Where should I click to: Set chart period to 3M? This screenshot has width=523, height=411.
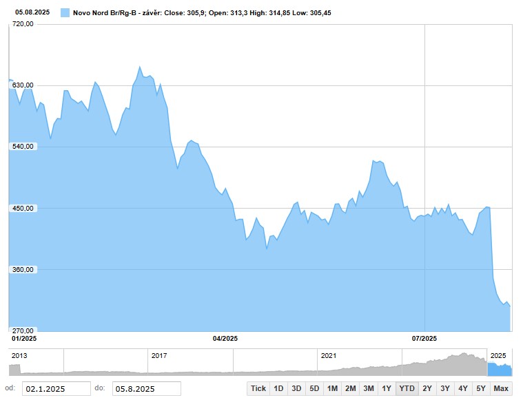(369, 388)
